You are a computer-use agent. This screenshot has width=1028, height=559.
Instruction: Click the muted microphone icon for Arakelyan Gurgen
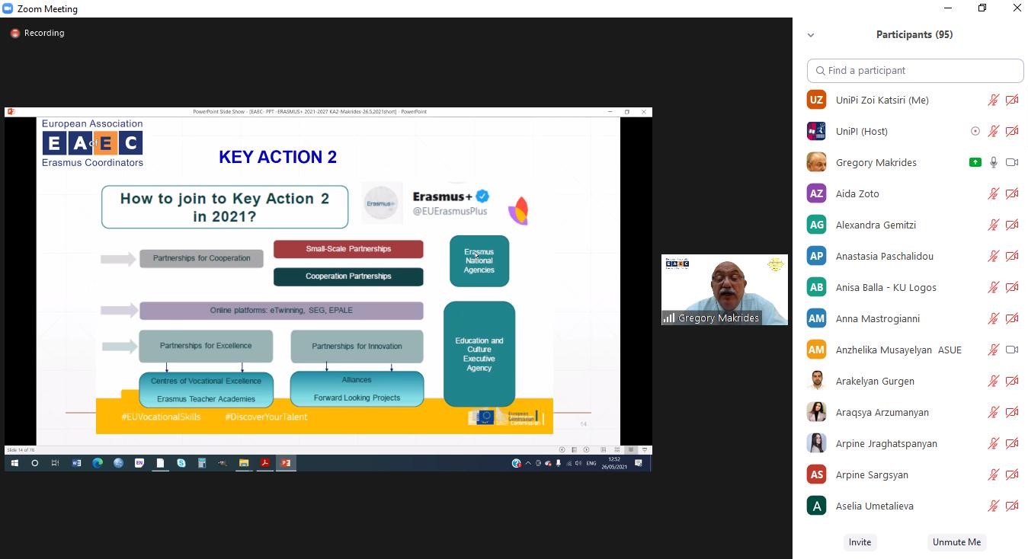point(994,381)
